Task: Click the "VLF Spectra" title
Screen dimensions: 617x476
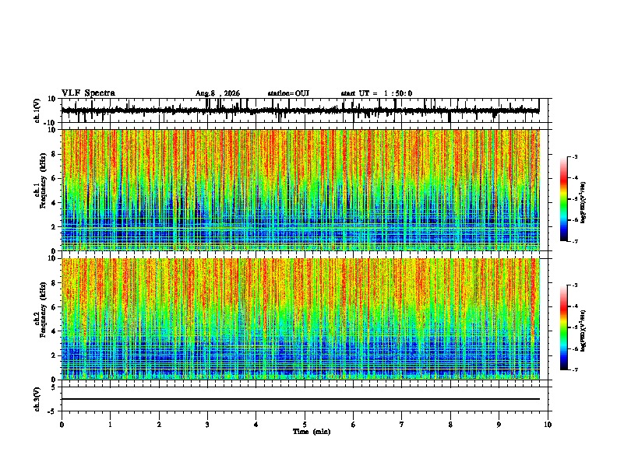Action: (x=88, y=93)
